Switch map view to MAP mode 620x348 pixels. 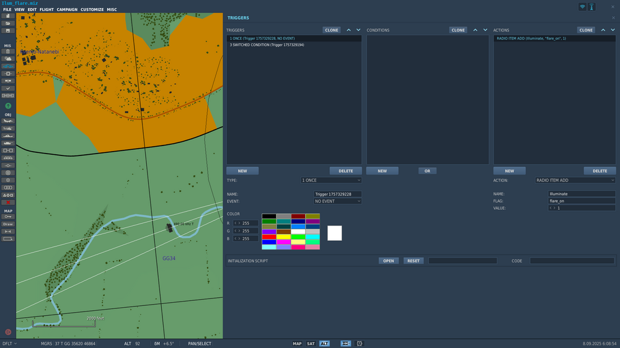pyautogui.click(x=297, y=343)
